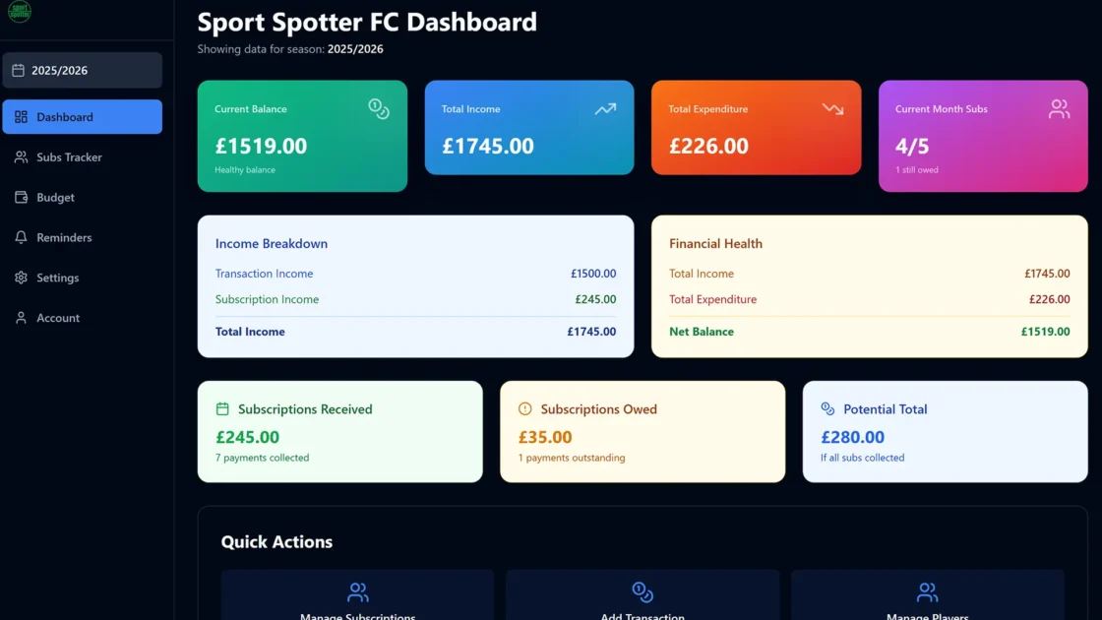The height and width of the screenshot is (620, 1102).
Task: Open the Settings gear icon
Action: click(x=22, y=278)
